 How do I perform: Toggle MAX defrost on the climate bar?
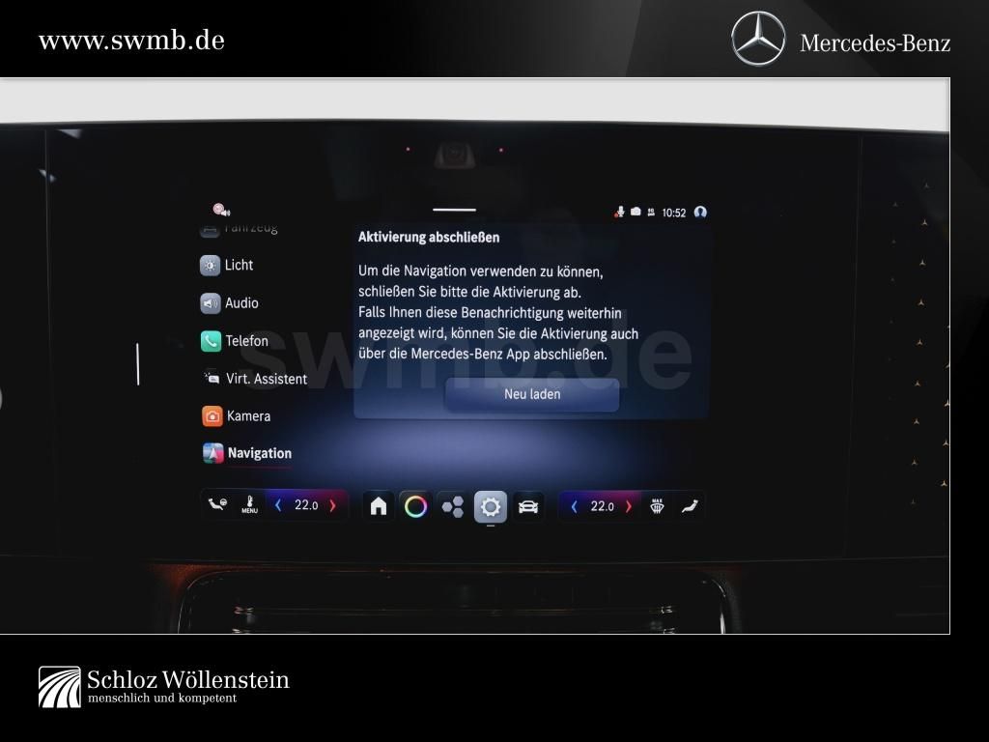pyautogui.click(x=657, y=504)
